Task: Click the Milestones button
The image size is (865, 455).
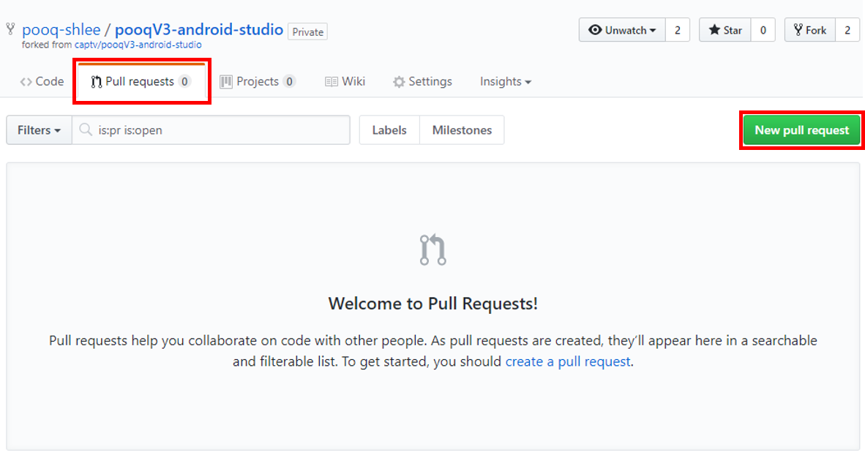Action: pos(462,130)
